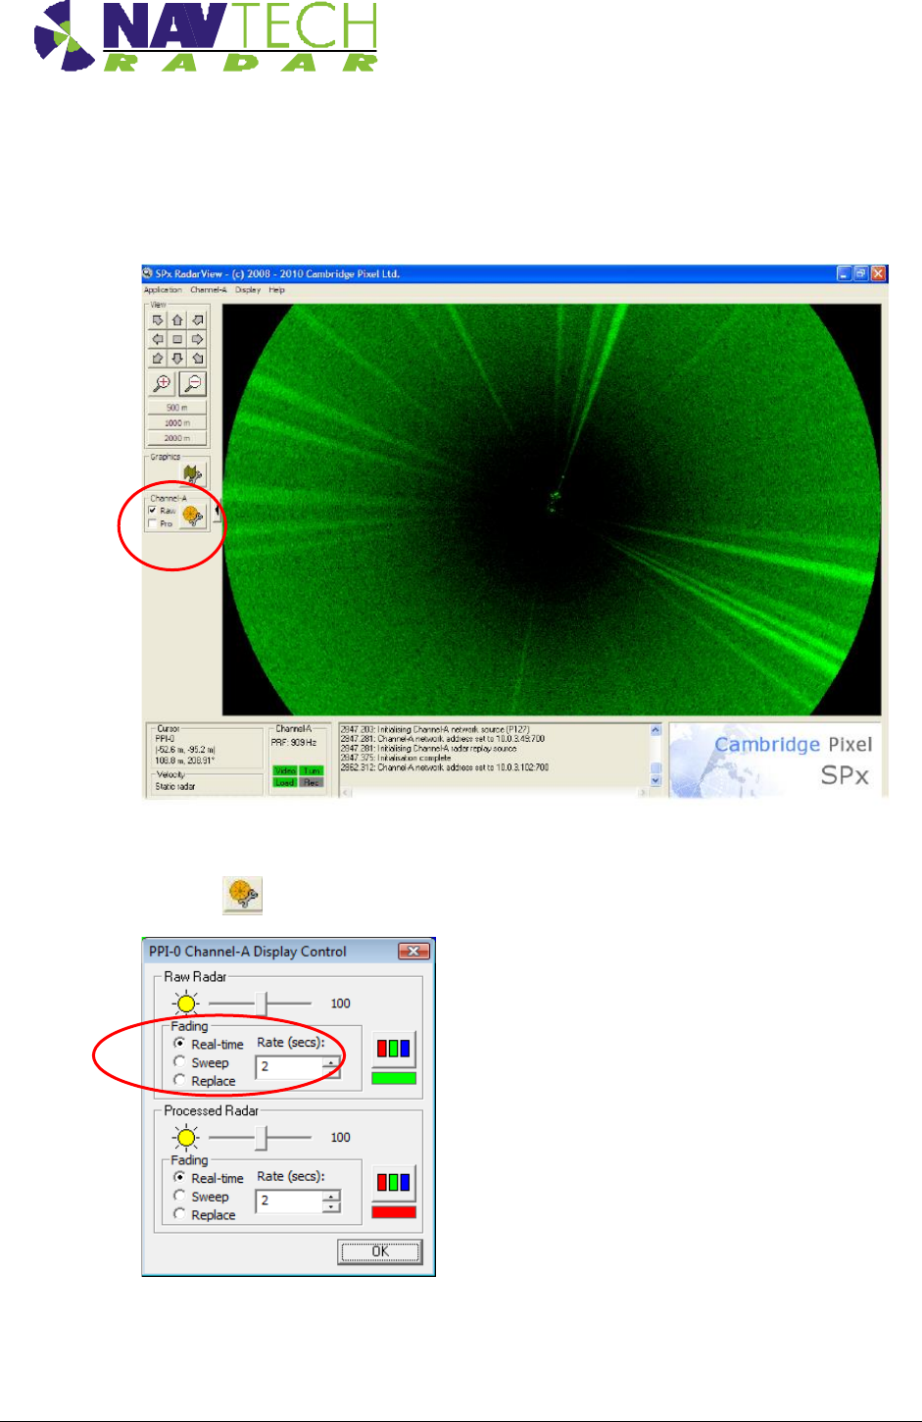The height and width of the screenshot is (1422, 922).
Task: Click the 'Static radar' velocity text
Action: 175,786
